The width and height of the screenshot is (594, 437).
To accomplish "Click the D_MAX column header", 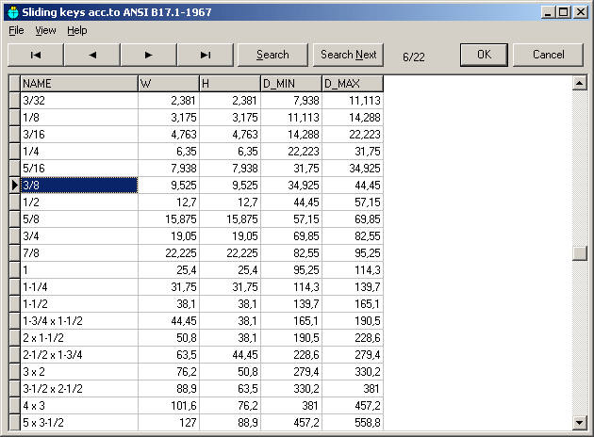I will pyautogui.click(x=352, y=84).
